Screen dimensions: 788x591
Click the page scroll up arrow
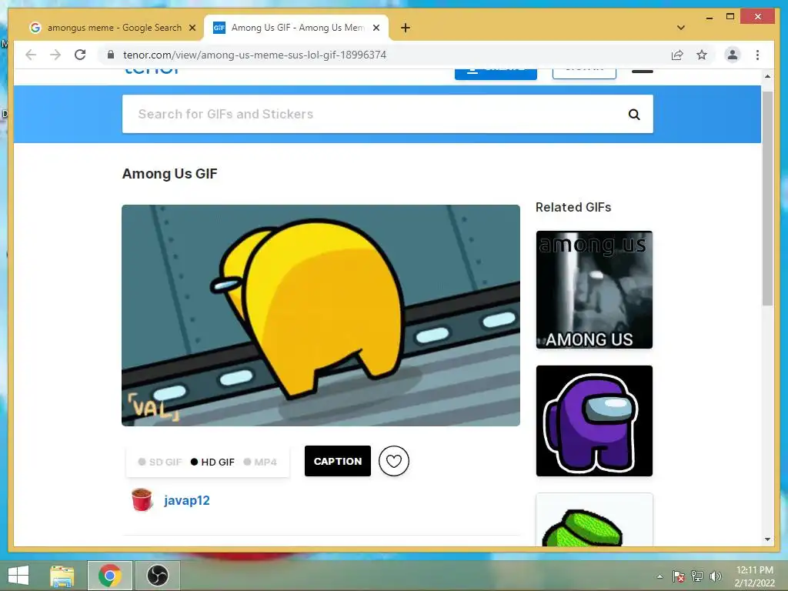[x=767, y=76]
